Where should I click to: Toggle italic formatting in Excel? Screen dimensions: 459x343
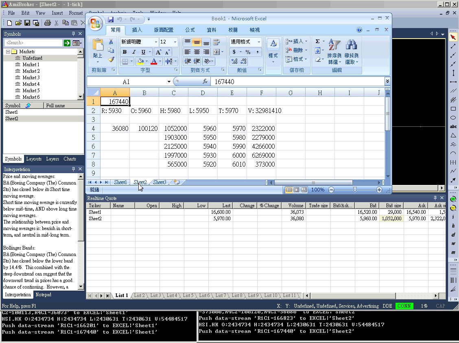pos(134,52)
